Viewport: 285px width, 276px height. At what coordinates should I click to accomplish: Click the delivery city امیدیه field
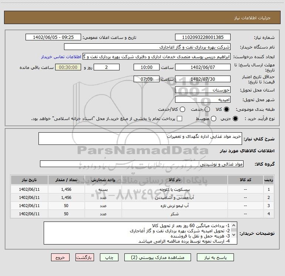[x=203, y=100]
